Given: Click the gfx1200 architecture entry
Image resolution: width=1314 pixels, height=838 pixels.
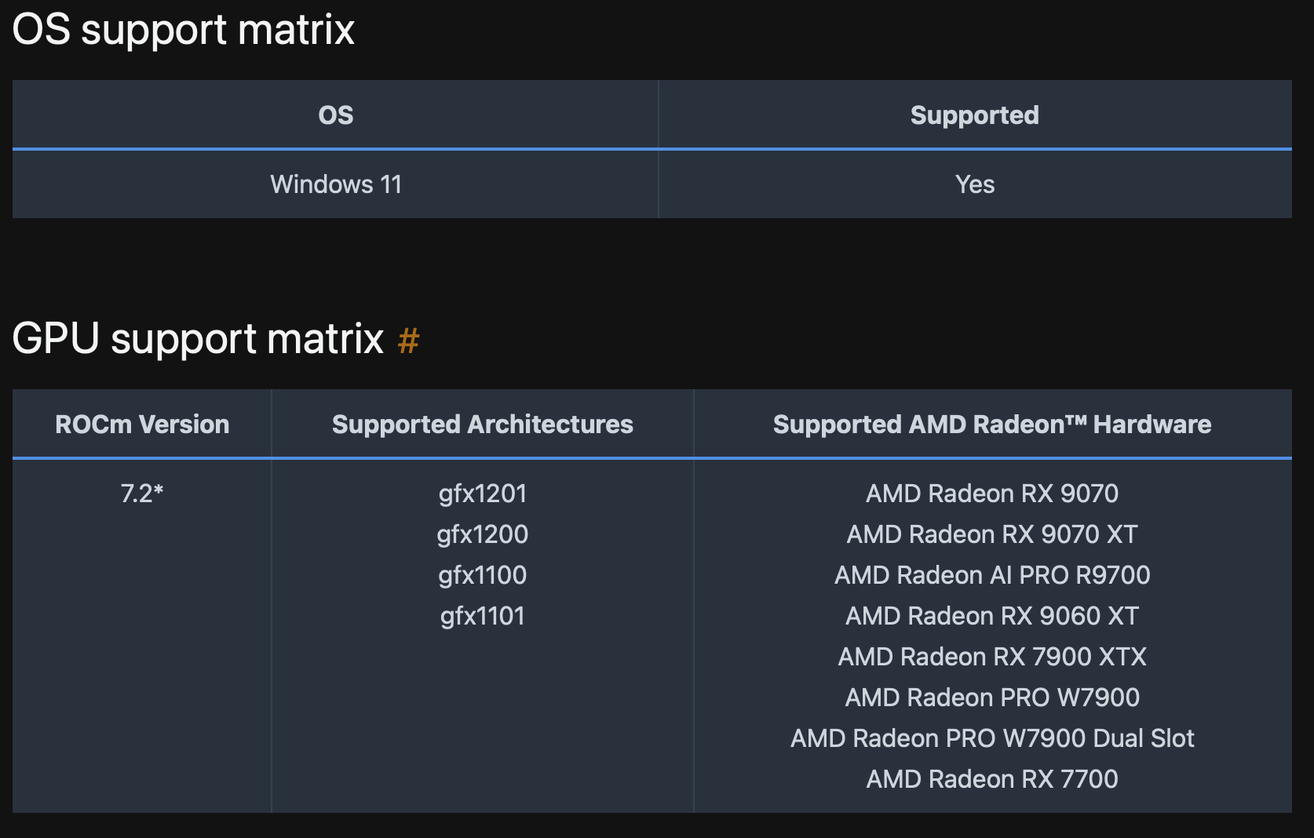Looking at the screenshot, I should [482, 534].
